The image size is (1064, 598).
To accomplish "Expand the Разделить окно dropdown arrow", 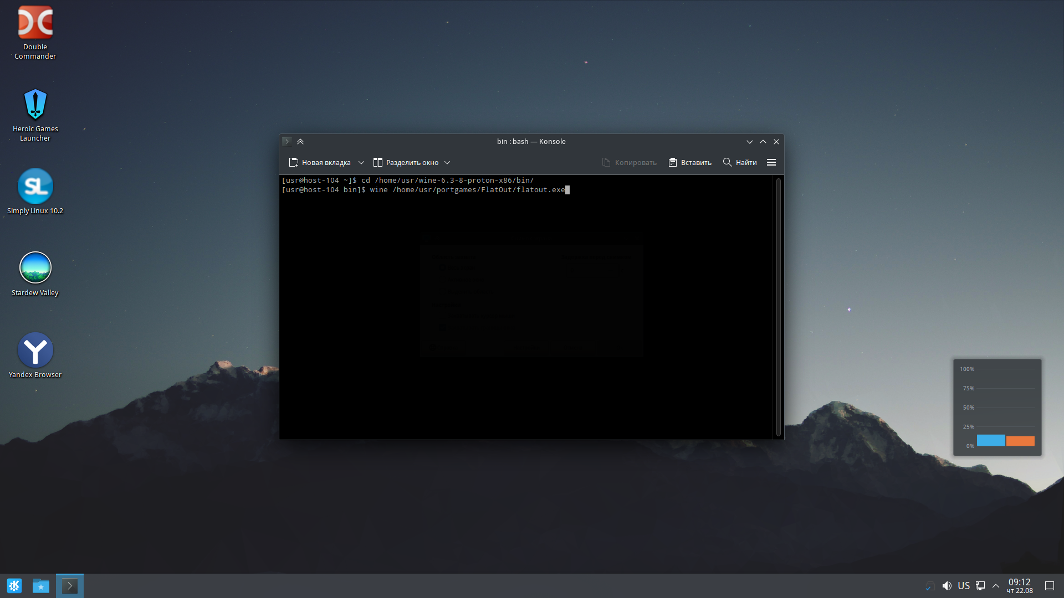I will pyautogui.click(x=447, y=163).
